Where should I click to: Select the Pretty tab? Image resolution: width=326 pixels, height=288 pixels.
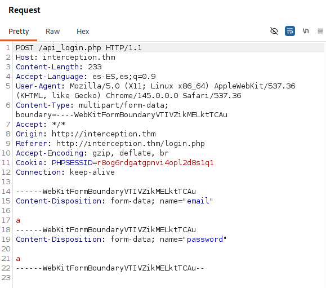19,32
